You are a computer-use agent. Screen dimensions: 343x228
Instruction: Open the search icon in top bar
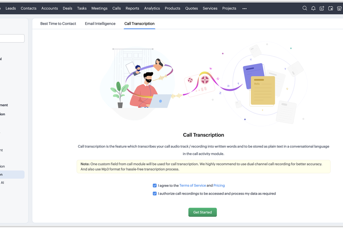pyautogui.click(x=305, y=8)
